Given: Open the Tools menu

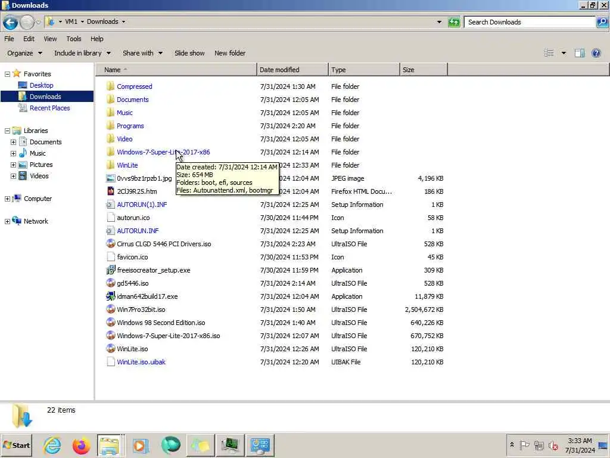Looking at the screenshot, I should click(73, 39).
